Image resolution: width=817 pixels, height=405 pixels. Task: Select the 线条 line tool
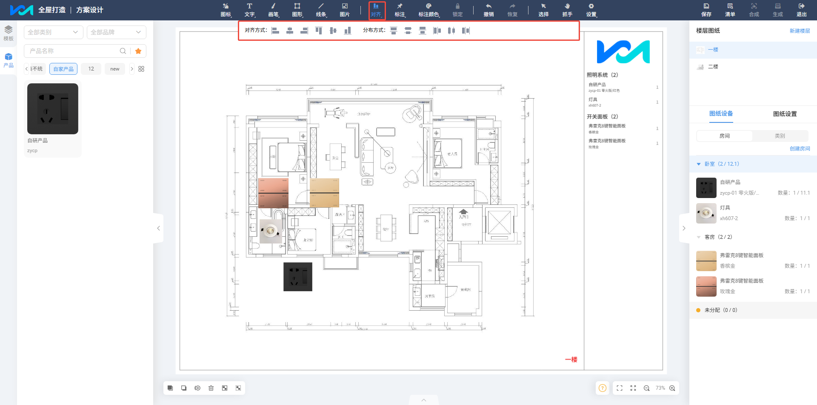(321, 10)
